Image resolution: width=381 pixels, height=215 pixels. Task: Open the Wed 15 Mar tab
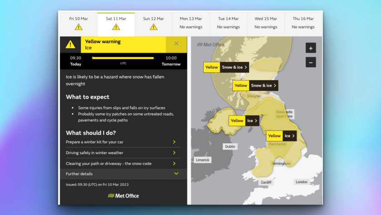pos(266,24)
